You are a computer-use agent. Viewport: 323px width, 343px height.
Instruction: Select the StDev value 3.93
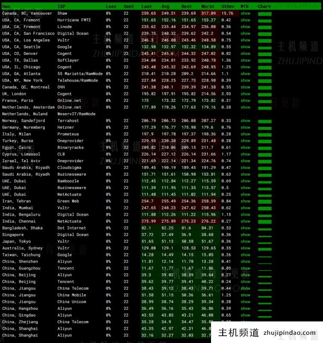[226, 94]
